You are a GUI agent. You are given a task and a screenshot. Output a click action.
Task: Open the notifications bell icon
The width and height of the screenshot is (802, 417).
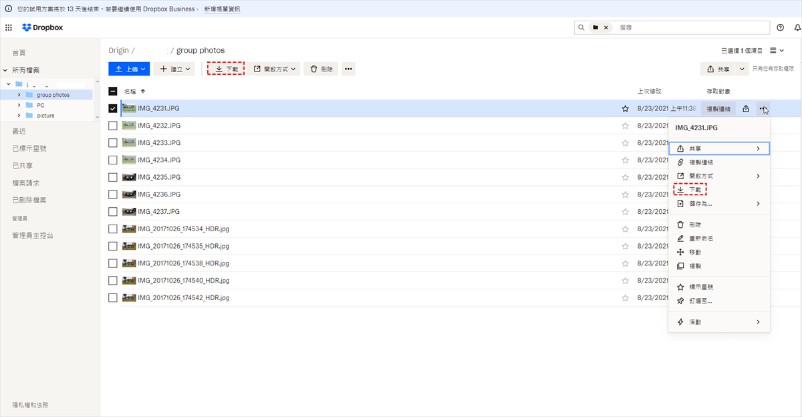[x=797, y=27]
